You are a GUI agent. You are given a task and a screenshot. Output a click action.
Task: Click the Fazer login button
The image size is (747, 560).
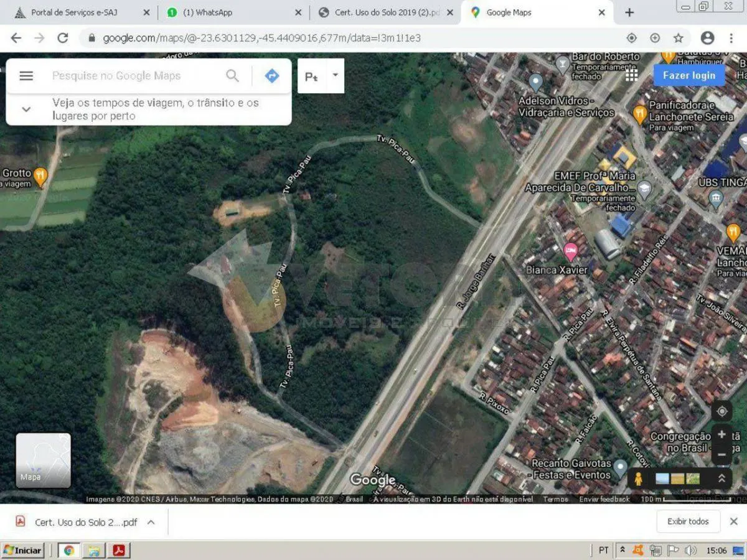tap(689, 75)
